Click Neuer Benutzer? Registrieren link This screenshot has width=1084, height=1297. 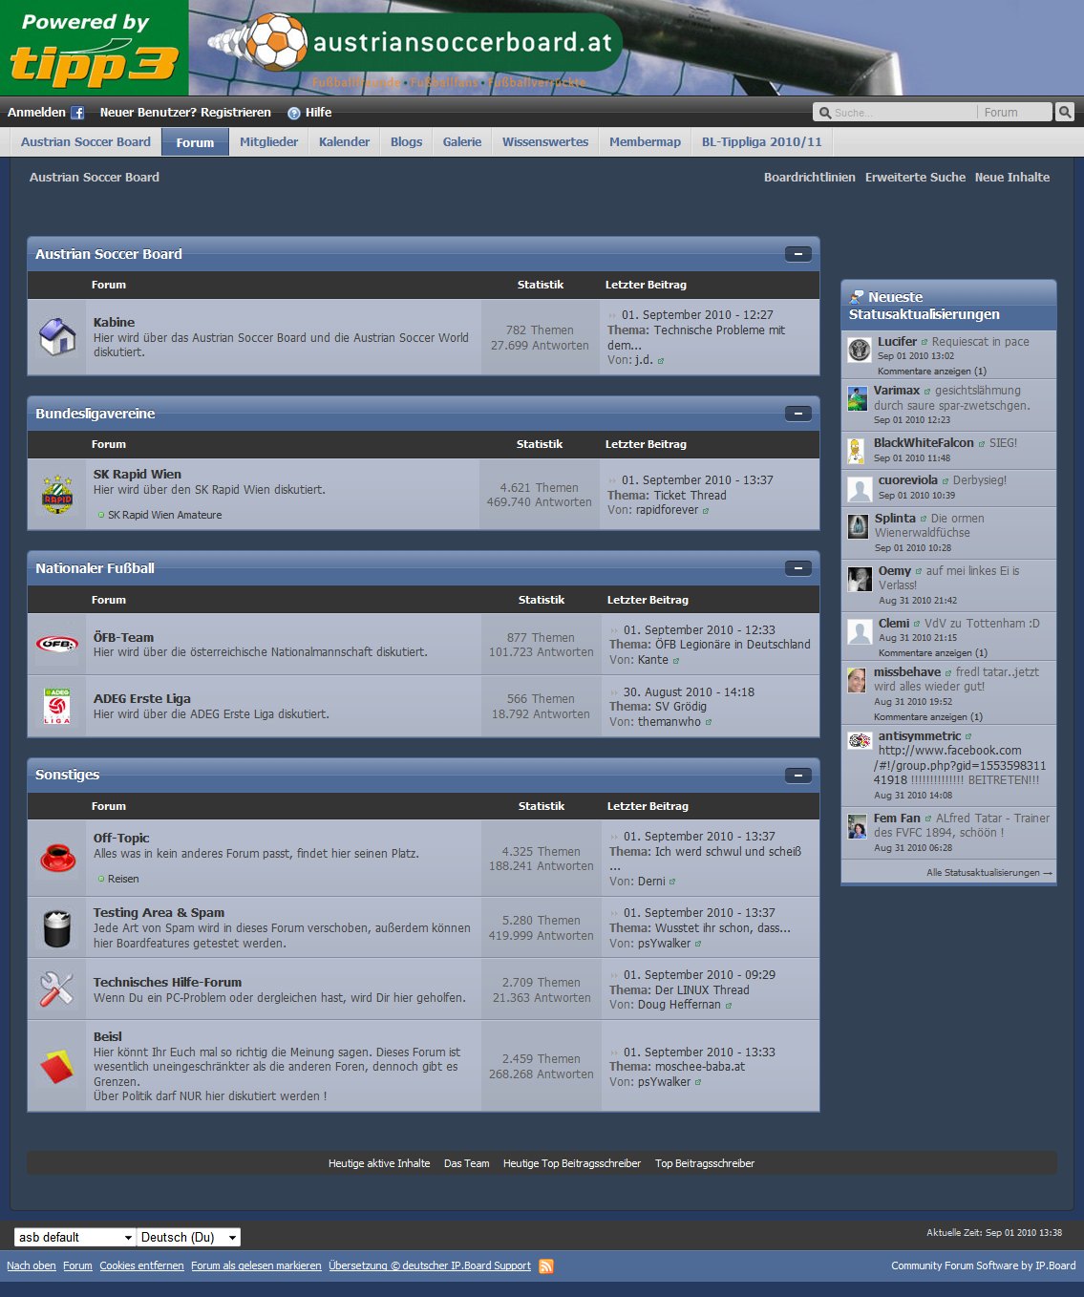(x=185, y=113)
